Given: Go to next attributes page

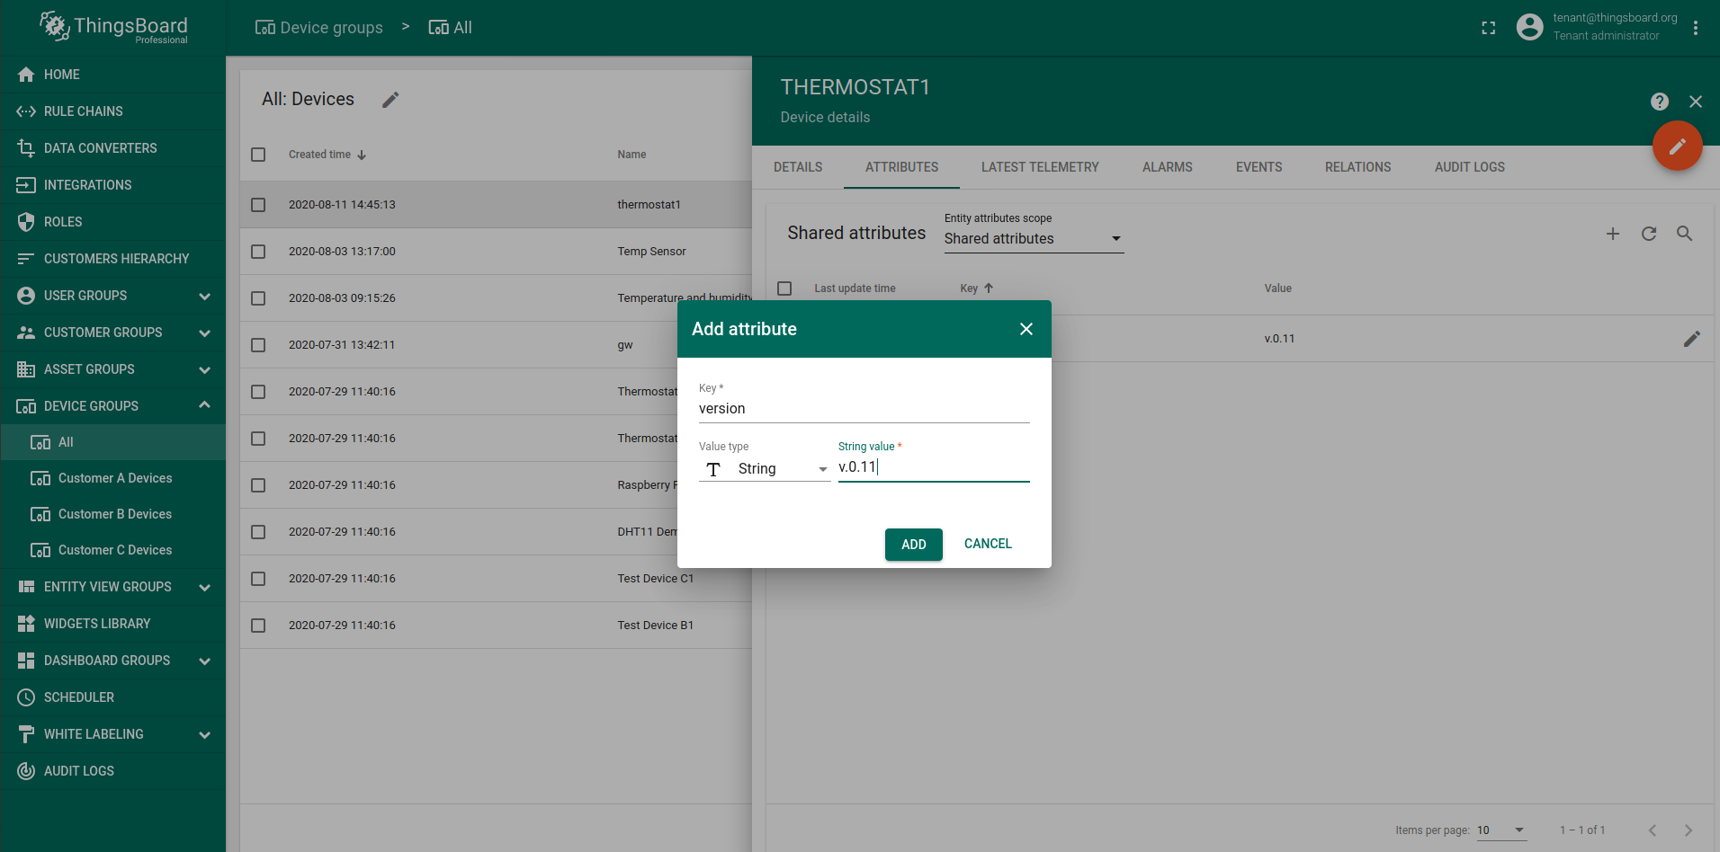Looking at the screenshot, I should pyautogui.click(x=1689, y=830).
